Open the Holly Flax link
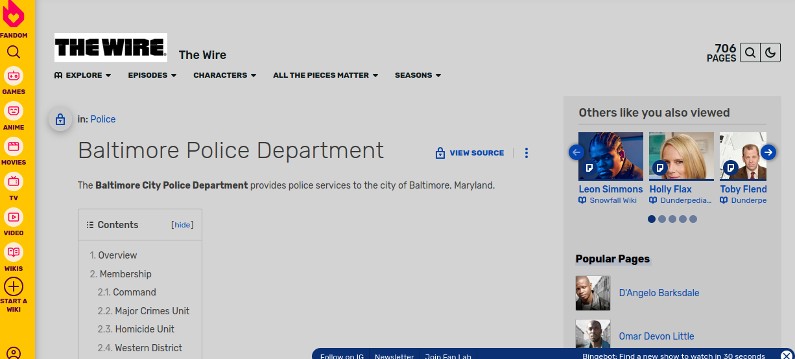This screenshot has width=795, height=359. click(x=670, y=189)
